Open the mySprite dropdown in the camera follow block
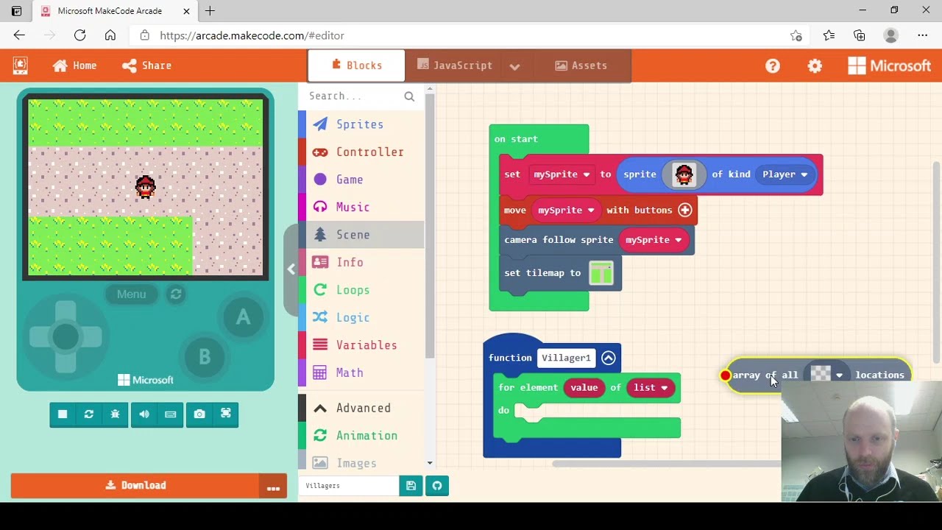Image resolution: width=942 pixels, height=530 pixels. point(654,240)
